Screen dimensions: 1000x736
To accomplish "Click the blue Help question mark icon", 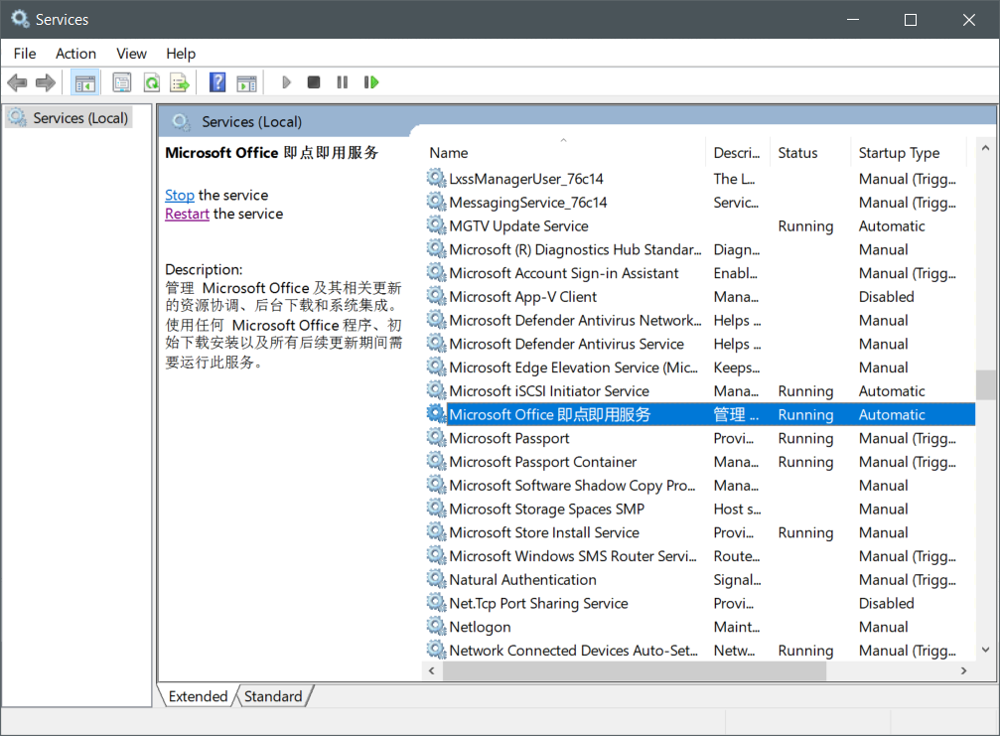I will [x=217, y=82].
